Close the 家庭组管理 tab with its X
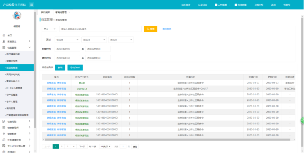 [69, 12]
